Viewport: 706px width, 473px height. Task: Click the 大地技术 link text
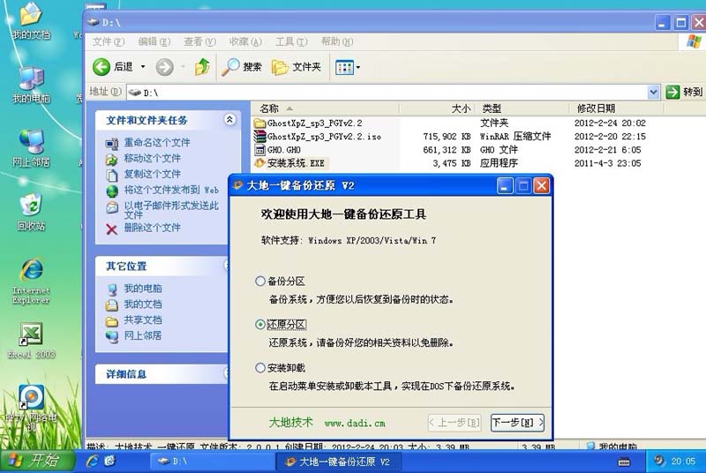[291, 422]
